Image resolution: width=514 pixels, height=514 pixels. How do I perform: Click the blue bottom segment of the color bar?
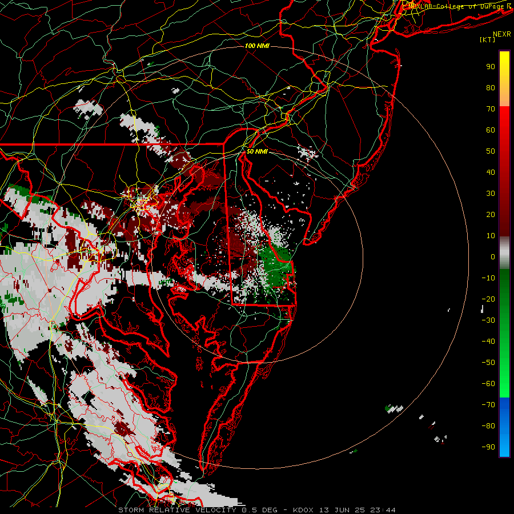504,427
